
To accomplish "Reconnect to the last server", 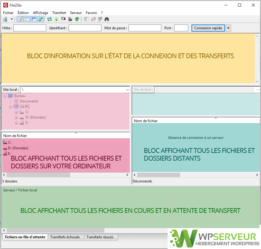I will tap(77, 19).
